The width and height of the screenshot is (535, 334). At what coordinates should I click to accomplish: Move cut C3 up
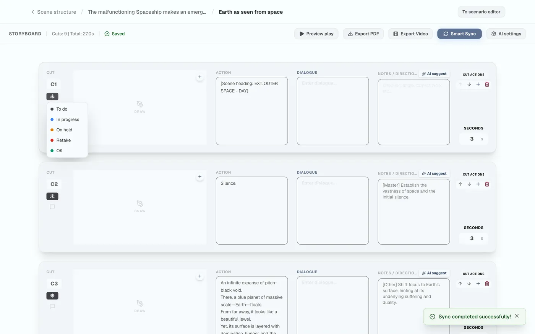pos(460,284)
